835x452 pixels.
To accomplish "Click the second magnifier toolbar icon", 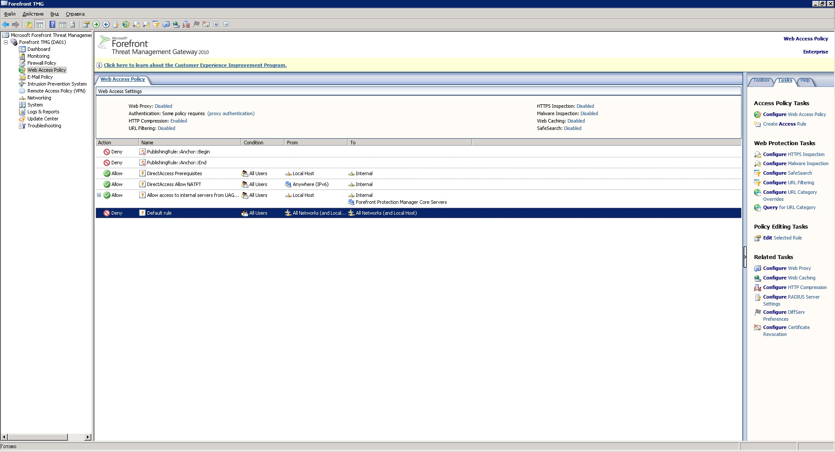I will coord(146,24).
